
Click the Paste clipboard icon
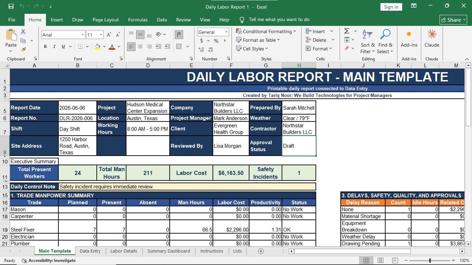click(11, 35)
